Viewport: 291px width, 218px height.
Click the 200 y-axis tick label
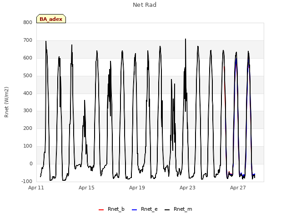point(28,128)
